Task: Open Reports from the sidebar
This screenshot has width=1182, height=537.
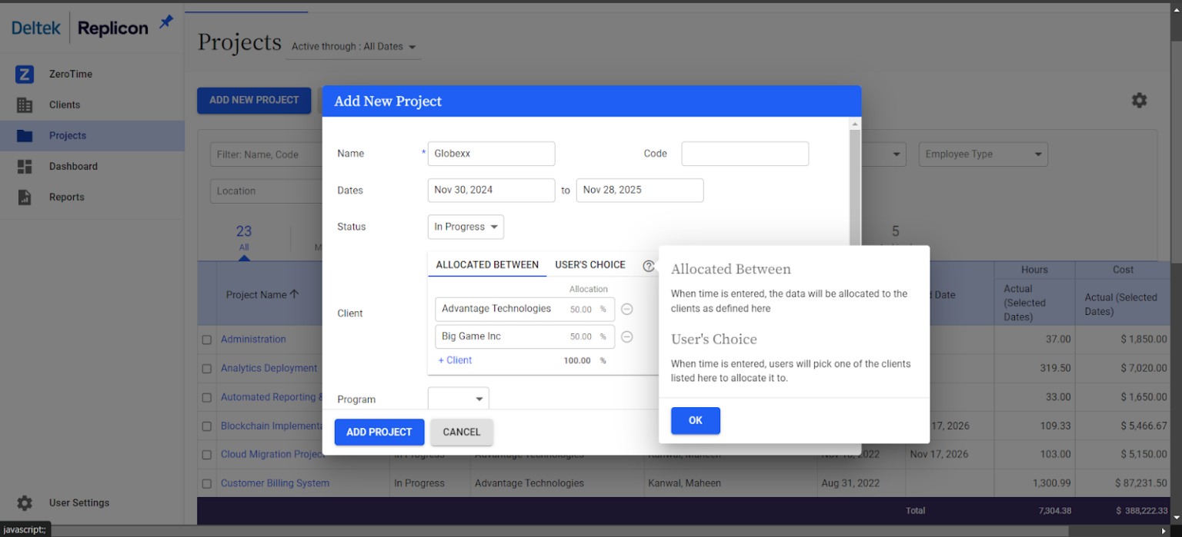Action: tap(66, 197)
